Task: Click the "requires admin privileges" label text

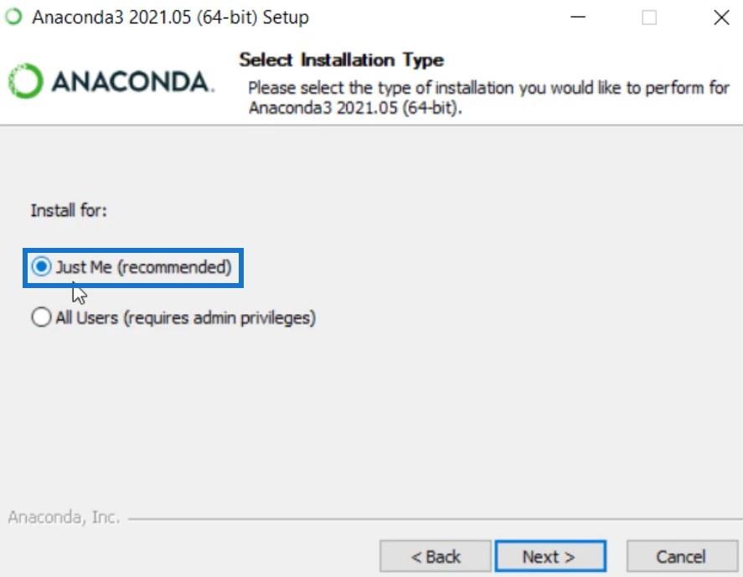Action: pos(219,318)
